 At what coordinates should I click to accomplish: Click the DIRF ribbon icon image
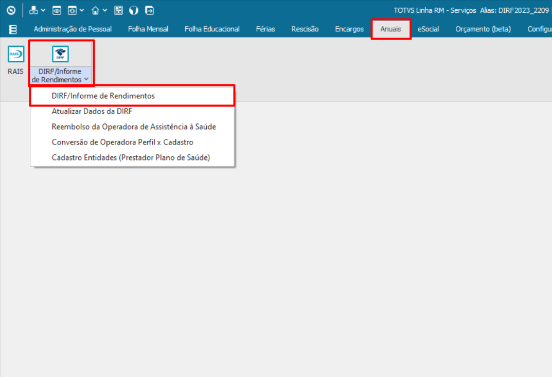[x=61, y=54]
